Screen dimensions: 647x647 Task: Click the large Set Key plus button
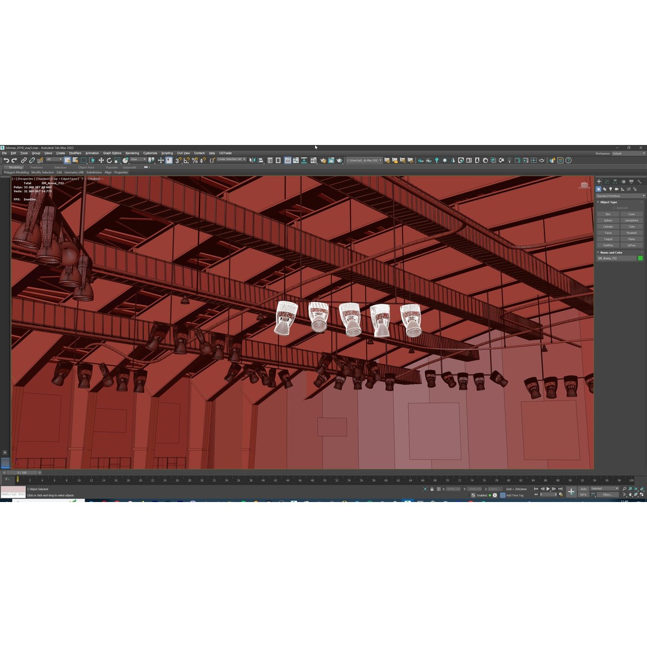pos(571,491)
